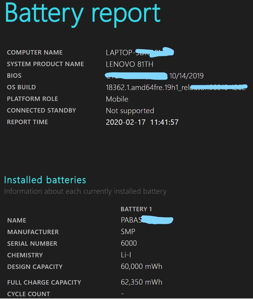This screenshot has width=253, height=299.
Task: Click the SYSTEM PRODUCT NAME label
Action: [45, 64]
